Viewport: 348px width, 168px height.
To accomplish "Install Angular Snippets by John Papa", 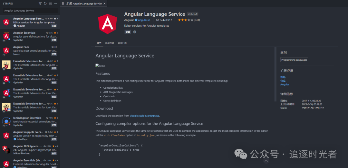I will [54, 139].
